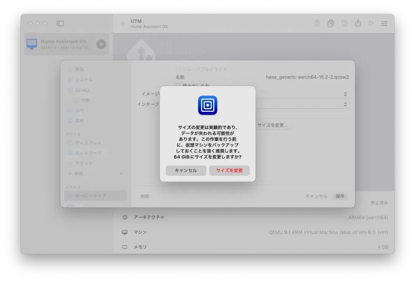415x281 pixels.
Task: Click the file name haos_generic-aarch64-15.2-2.qcow2
Action: click(x=307, y=77)
